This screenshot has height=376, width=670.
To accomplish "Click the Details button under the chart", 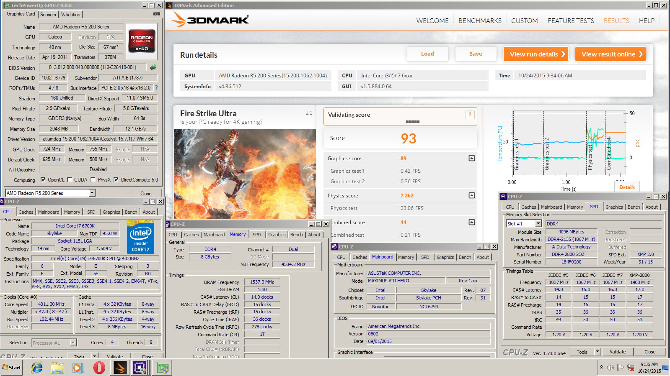I will pyautogui.click(x=627, y=187).
